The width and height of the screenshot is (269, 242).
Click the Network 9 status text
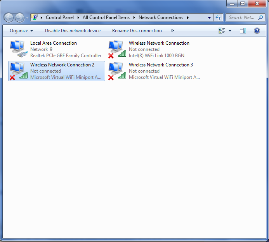[x=41, y=49]
